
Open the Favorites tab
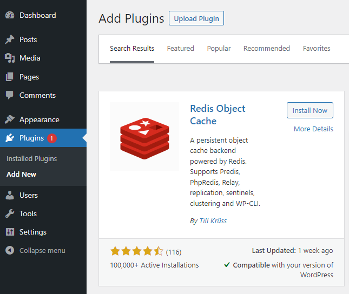coord(316,48)
